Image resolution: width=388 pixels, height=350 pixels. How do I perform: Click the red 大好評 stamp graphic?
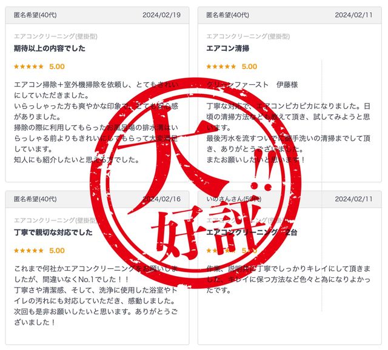click(195, 183)
